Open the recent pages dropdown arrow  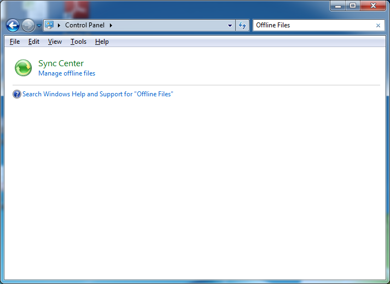coord(39,25)
